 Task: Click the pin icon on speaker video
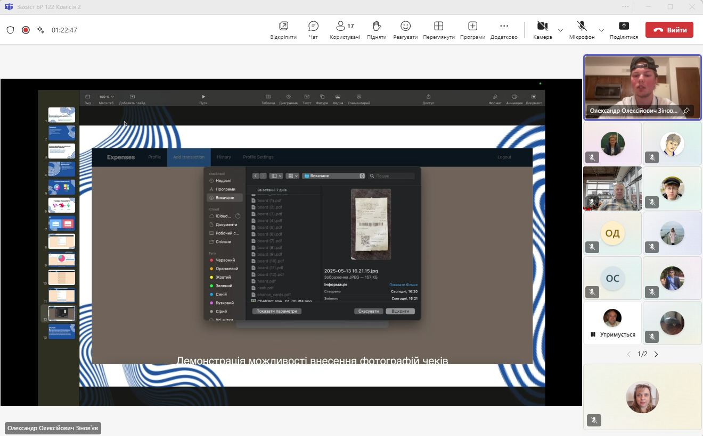pyautogui.click(x=686, y=111)
